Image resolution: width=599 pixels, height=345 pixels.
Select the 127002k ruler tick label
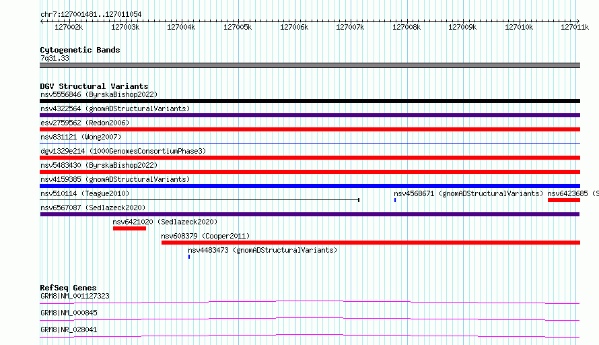pos(69,27)
